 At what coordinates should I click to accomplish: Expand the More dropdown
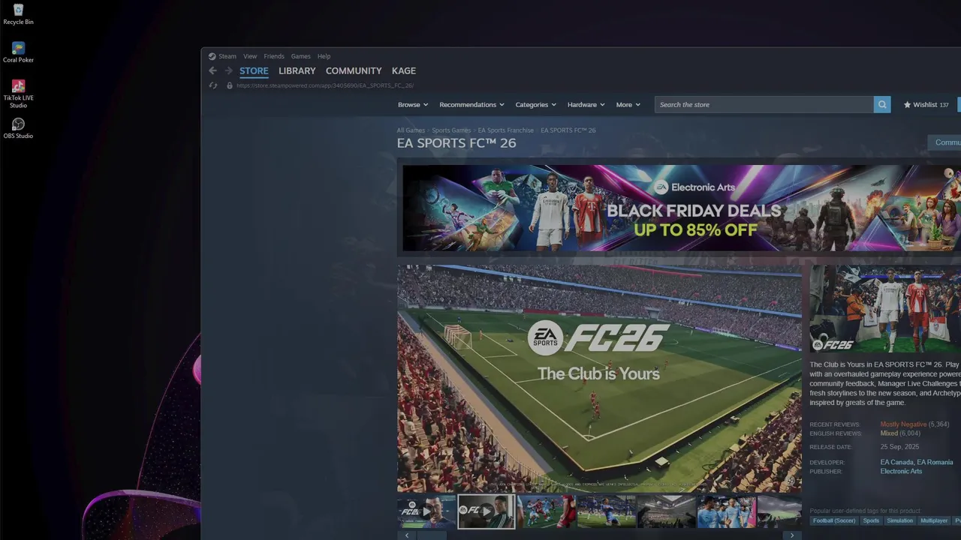point(628,105)
